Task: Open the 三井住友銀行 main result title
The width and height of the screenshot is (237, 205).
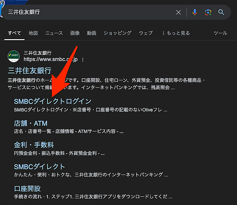Action: 30,71
